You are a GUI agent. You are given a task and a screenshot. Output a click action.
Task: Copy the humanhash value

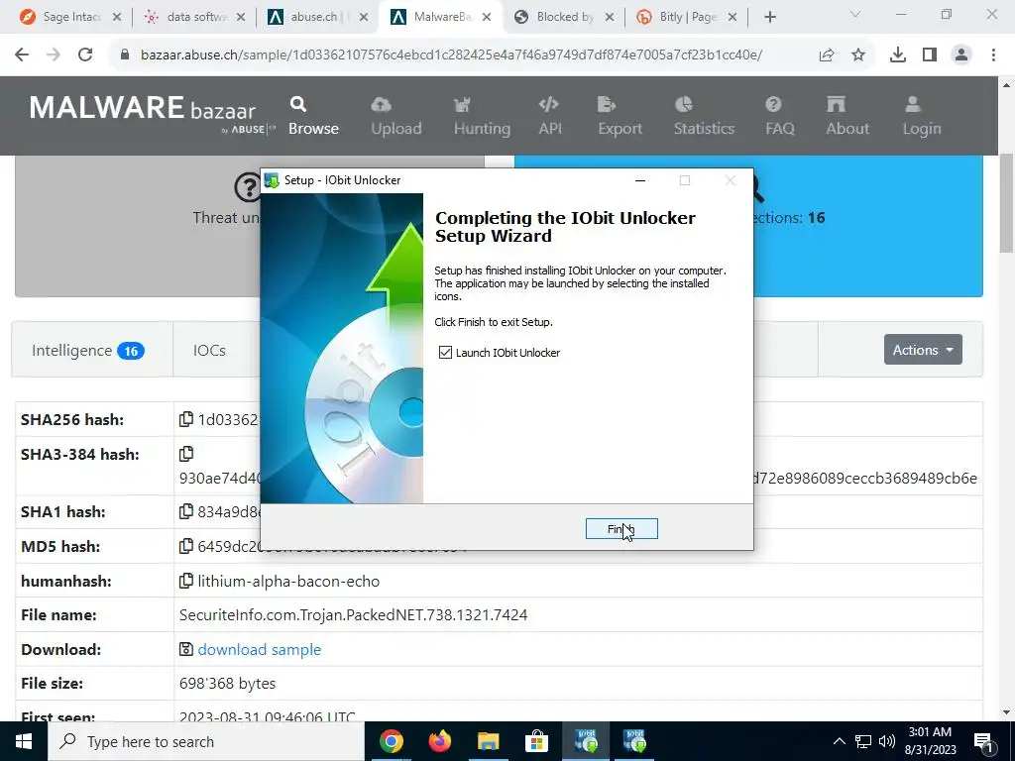point(185,581)
